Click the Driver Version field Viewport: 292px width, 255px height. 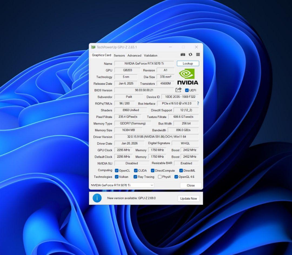pos(157,137)
